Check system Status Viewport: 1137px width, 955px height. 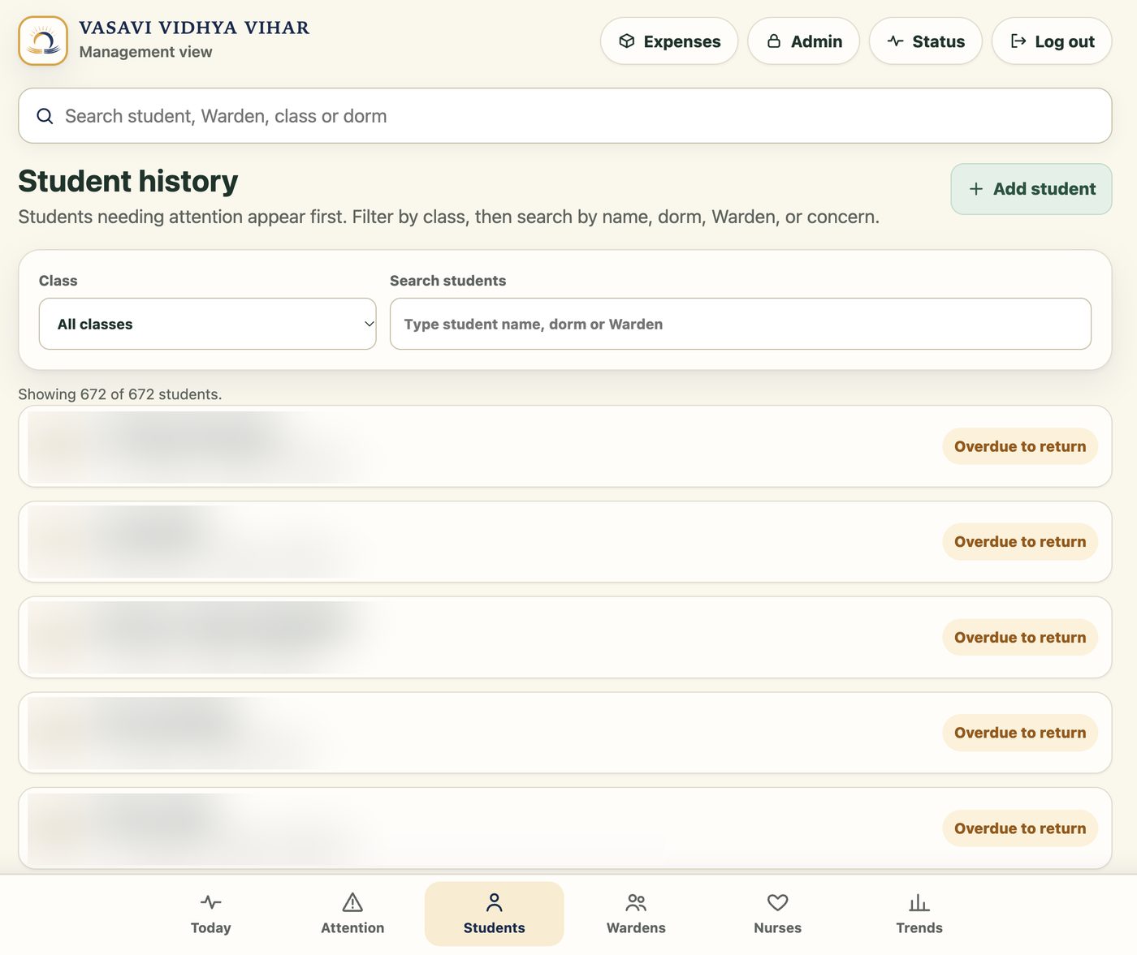pyautogui.click(x=926, y=41)
